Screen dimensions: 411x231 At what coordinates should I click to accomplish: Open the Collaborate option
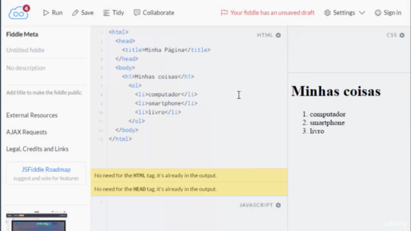point(154,13)
